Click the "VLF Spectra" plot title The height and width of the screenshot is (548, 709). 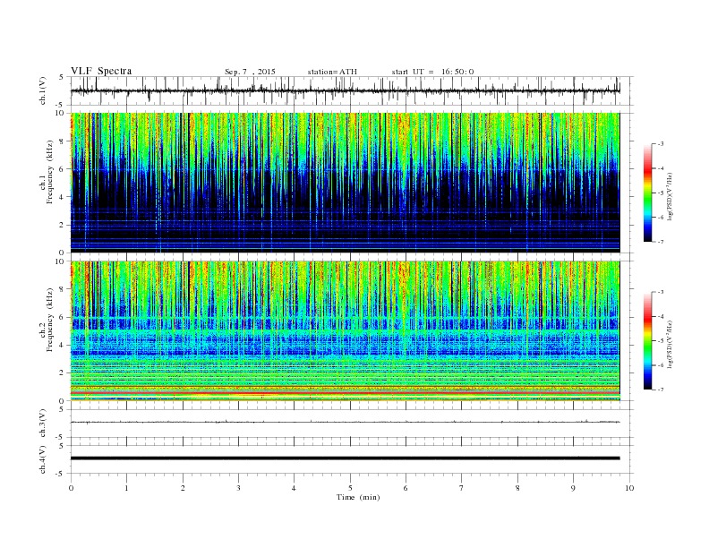point(101,71)
